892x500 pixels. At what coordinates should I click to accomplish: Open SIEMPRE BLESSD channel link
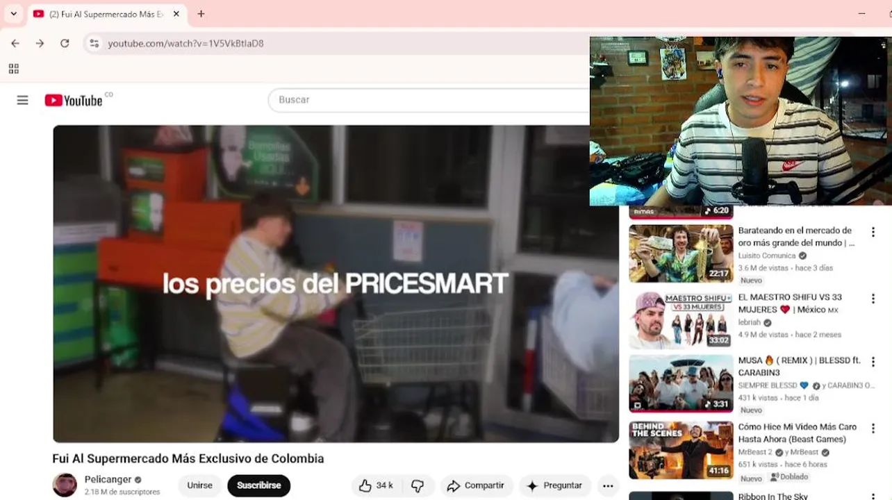768,385
